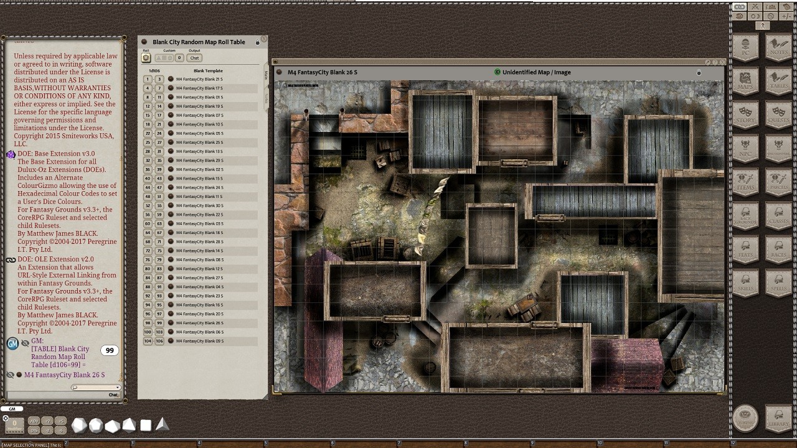Toggle the ADV modifier button
This screenshot has width=797, height=448.
coord(34,421)
